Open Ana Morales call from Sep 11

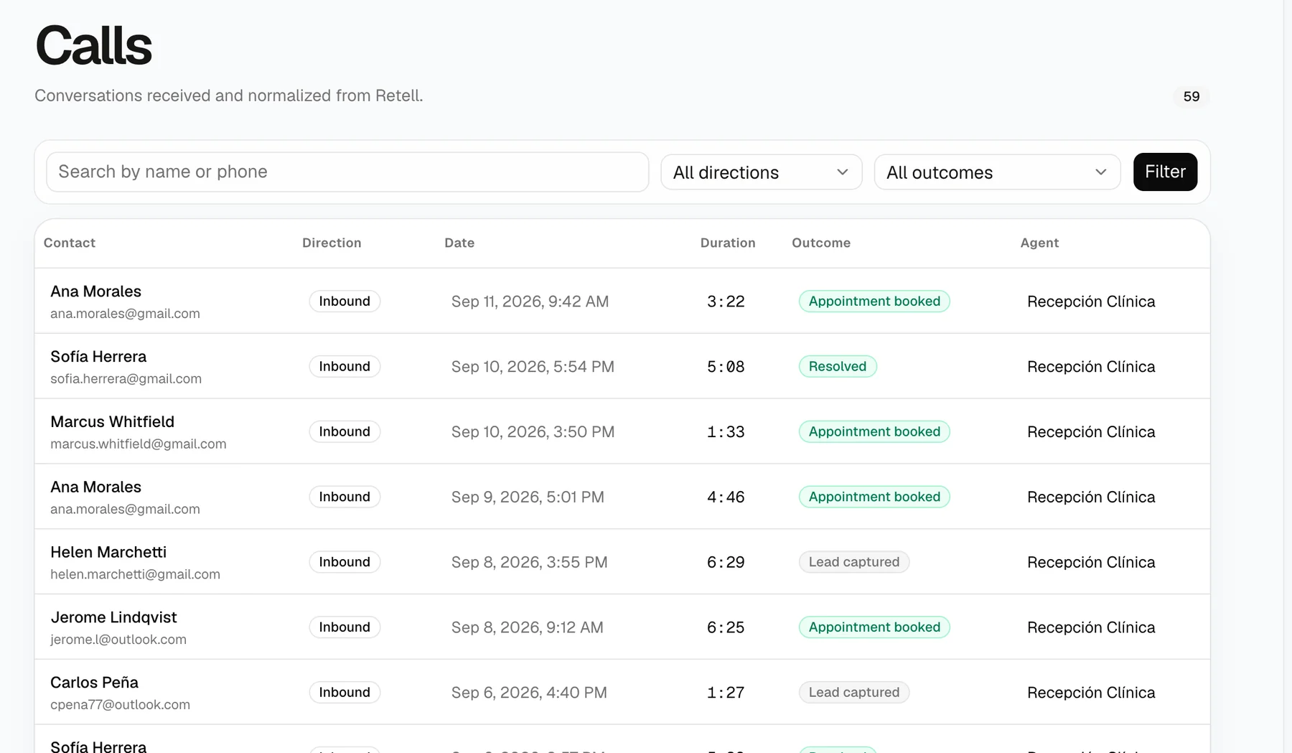tap(622, 301)
